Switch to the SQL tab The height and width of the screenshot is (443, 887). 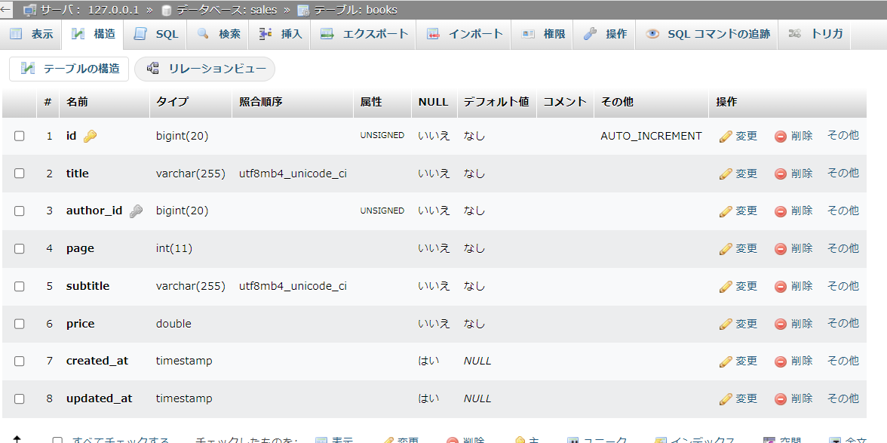pos(155,33)
